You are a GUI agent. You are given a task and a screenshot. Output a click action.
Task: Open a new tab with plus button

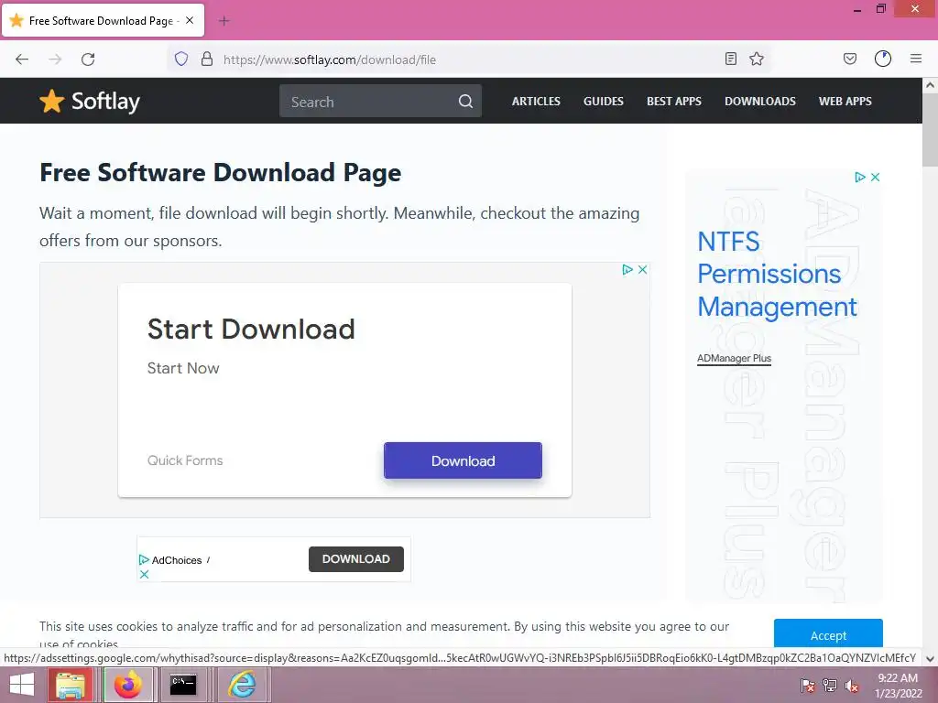pyautogui.click(x=224, y=21)
